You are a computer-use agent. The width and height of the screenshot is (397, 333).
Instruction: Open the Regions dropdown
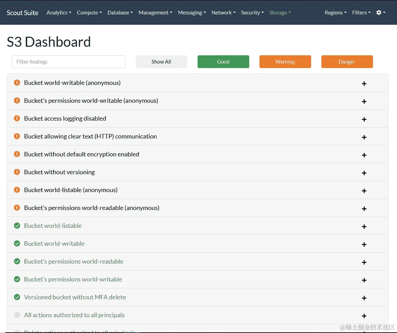[x=335, y=12]
